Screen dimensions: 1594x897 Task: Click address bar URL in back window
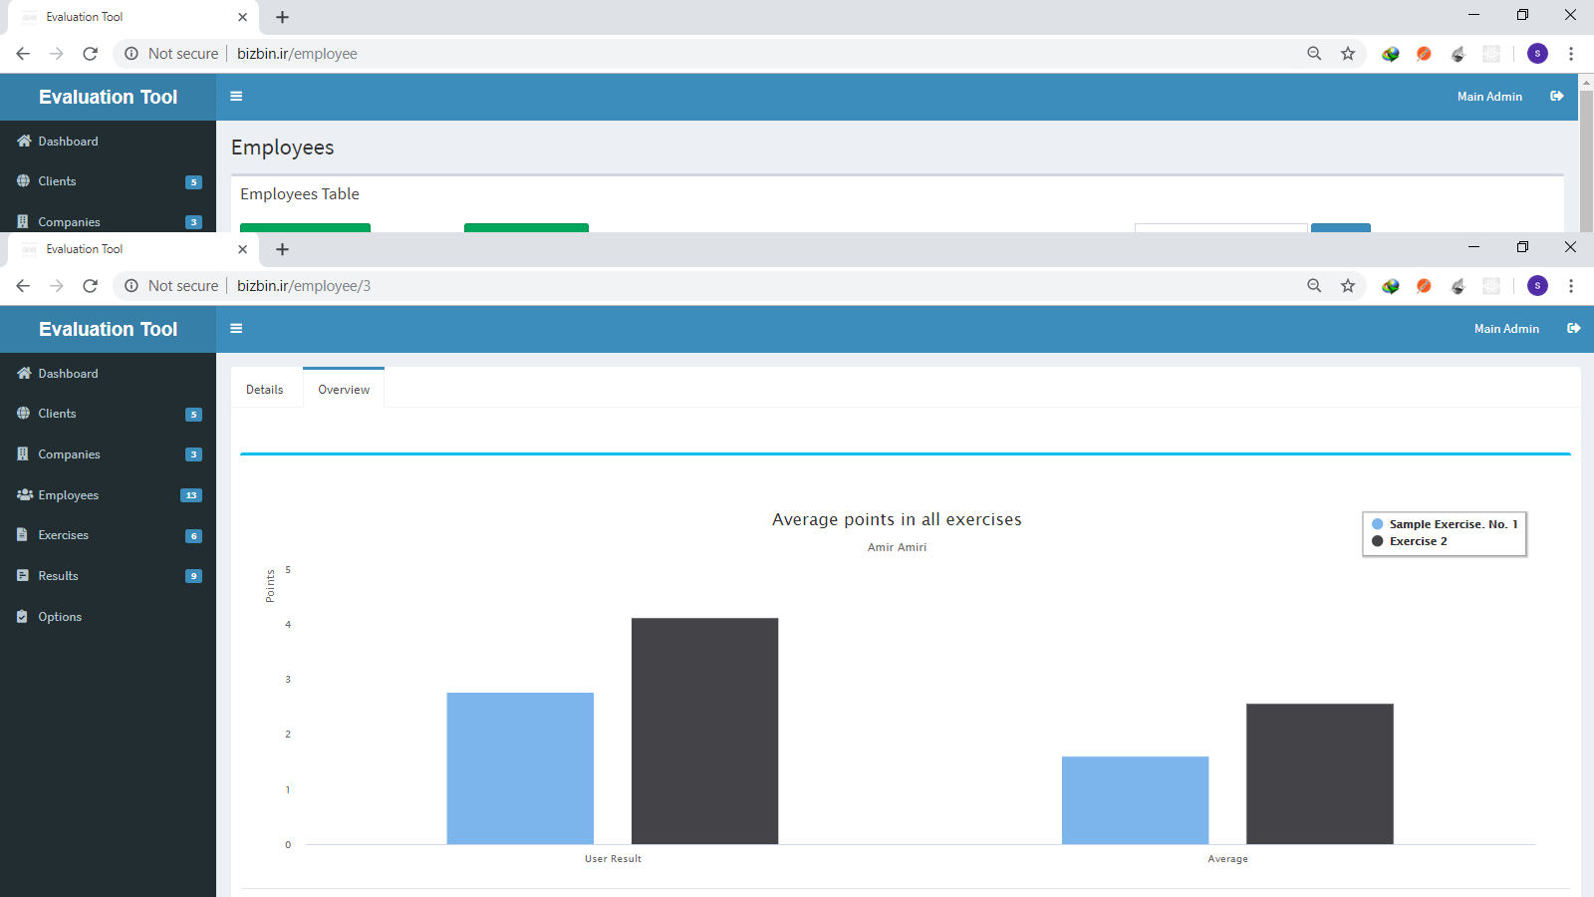[297, 54]
